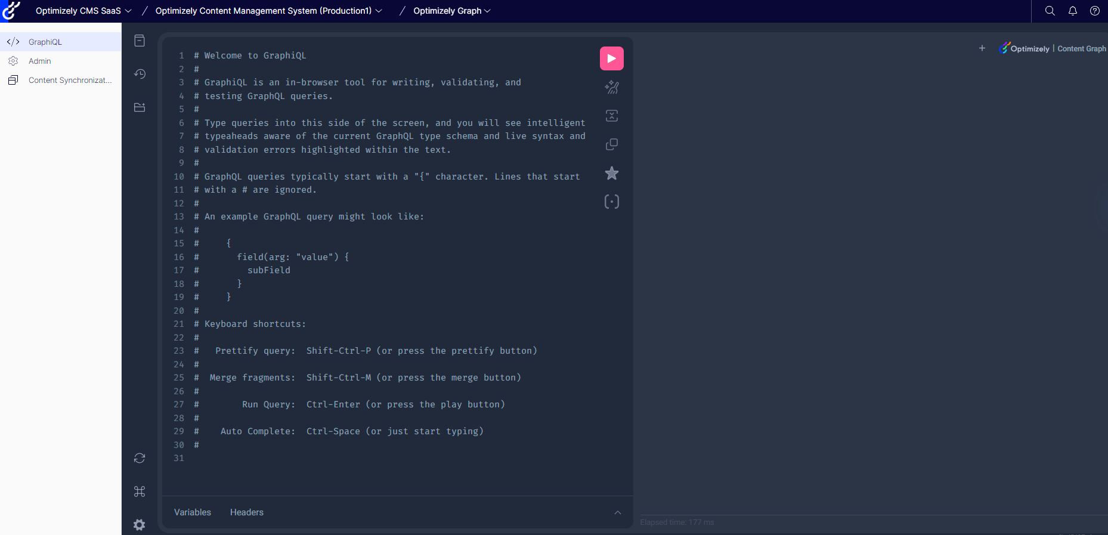Screen dimensions: 1108x535
Task: Open GraphiQL settings gear
Action: click(x=140, y=524)
